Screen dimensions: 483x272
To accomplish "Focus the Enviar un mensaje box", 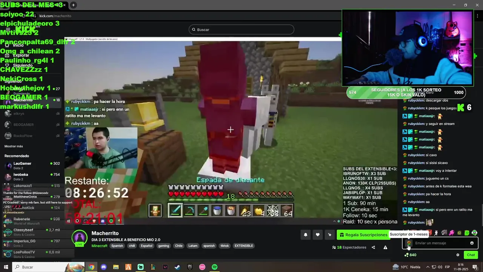I will (x=440, y=243).
